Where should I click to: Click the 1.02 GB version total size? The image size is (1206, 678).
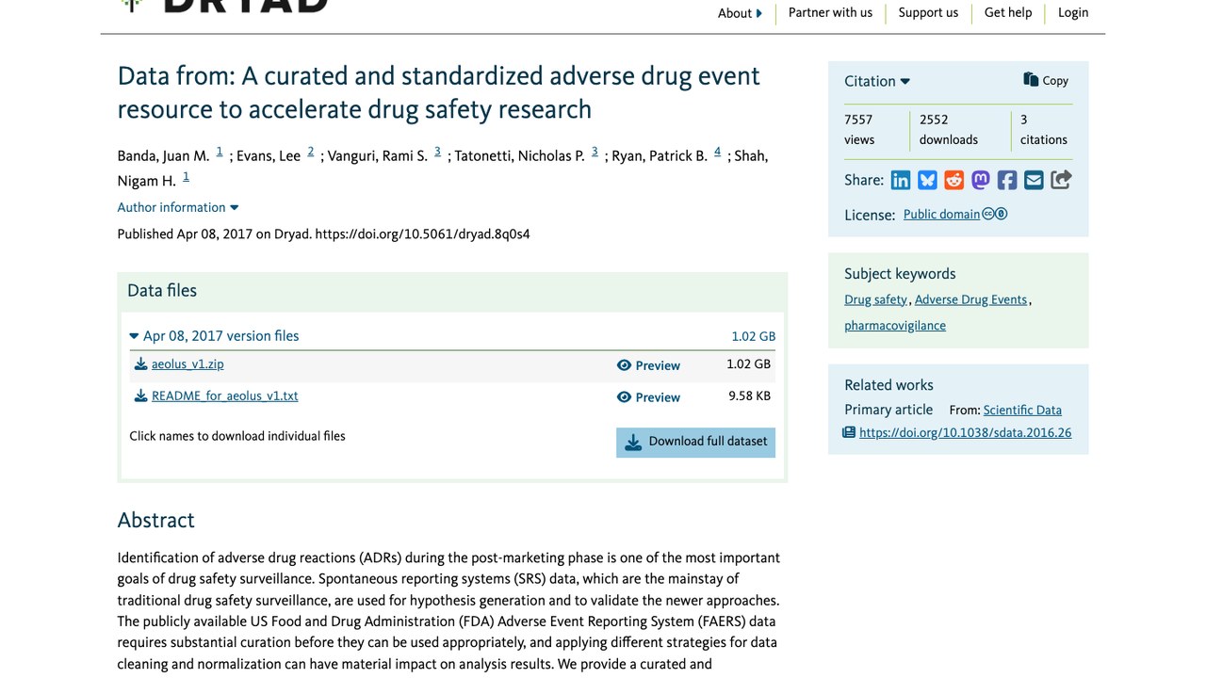click(753, 337)
